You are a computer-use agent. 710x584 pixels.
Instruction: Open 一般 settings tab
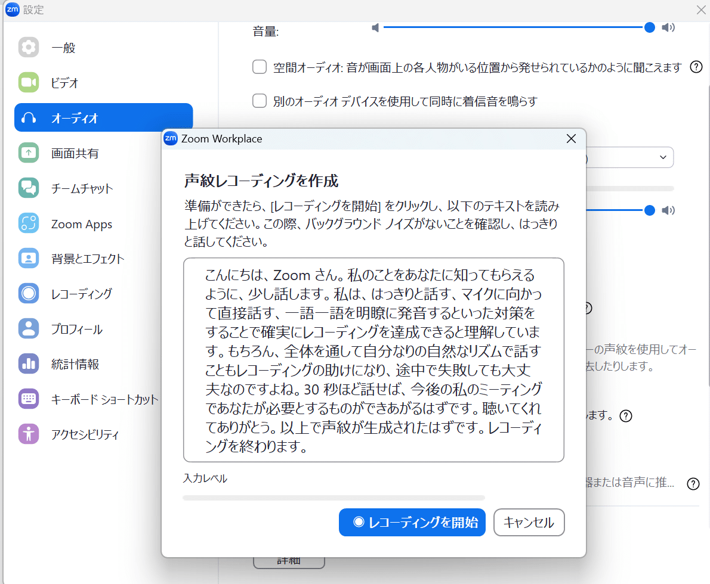(x=104, y=47)
